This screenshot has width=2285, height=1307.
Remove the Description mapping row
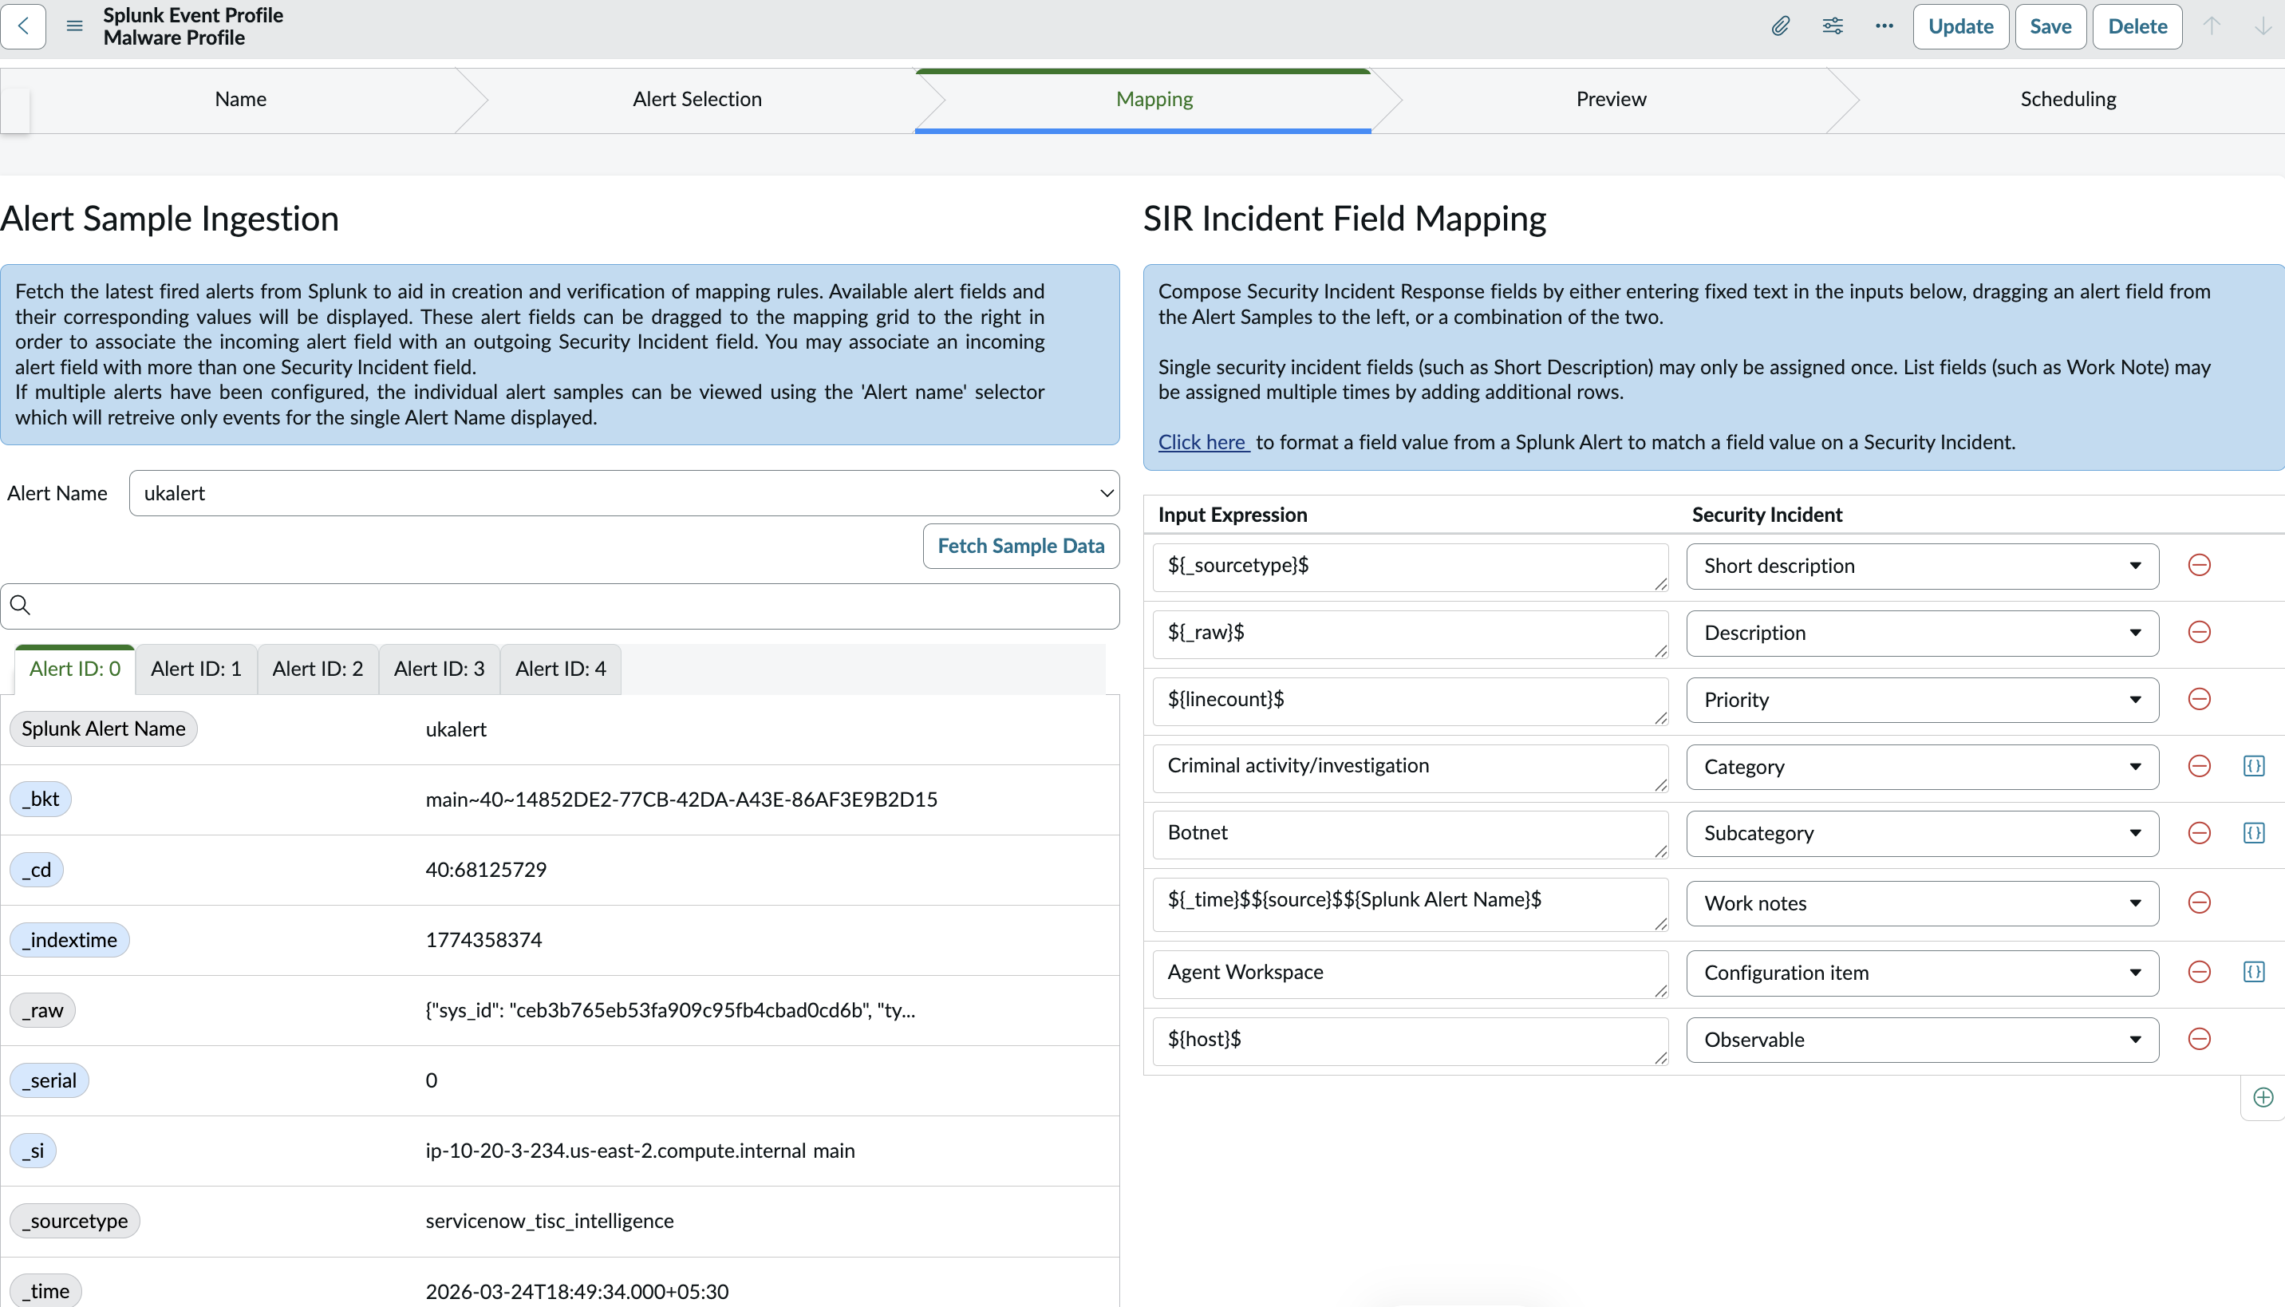(x=2199, y=632)
